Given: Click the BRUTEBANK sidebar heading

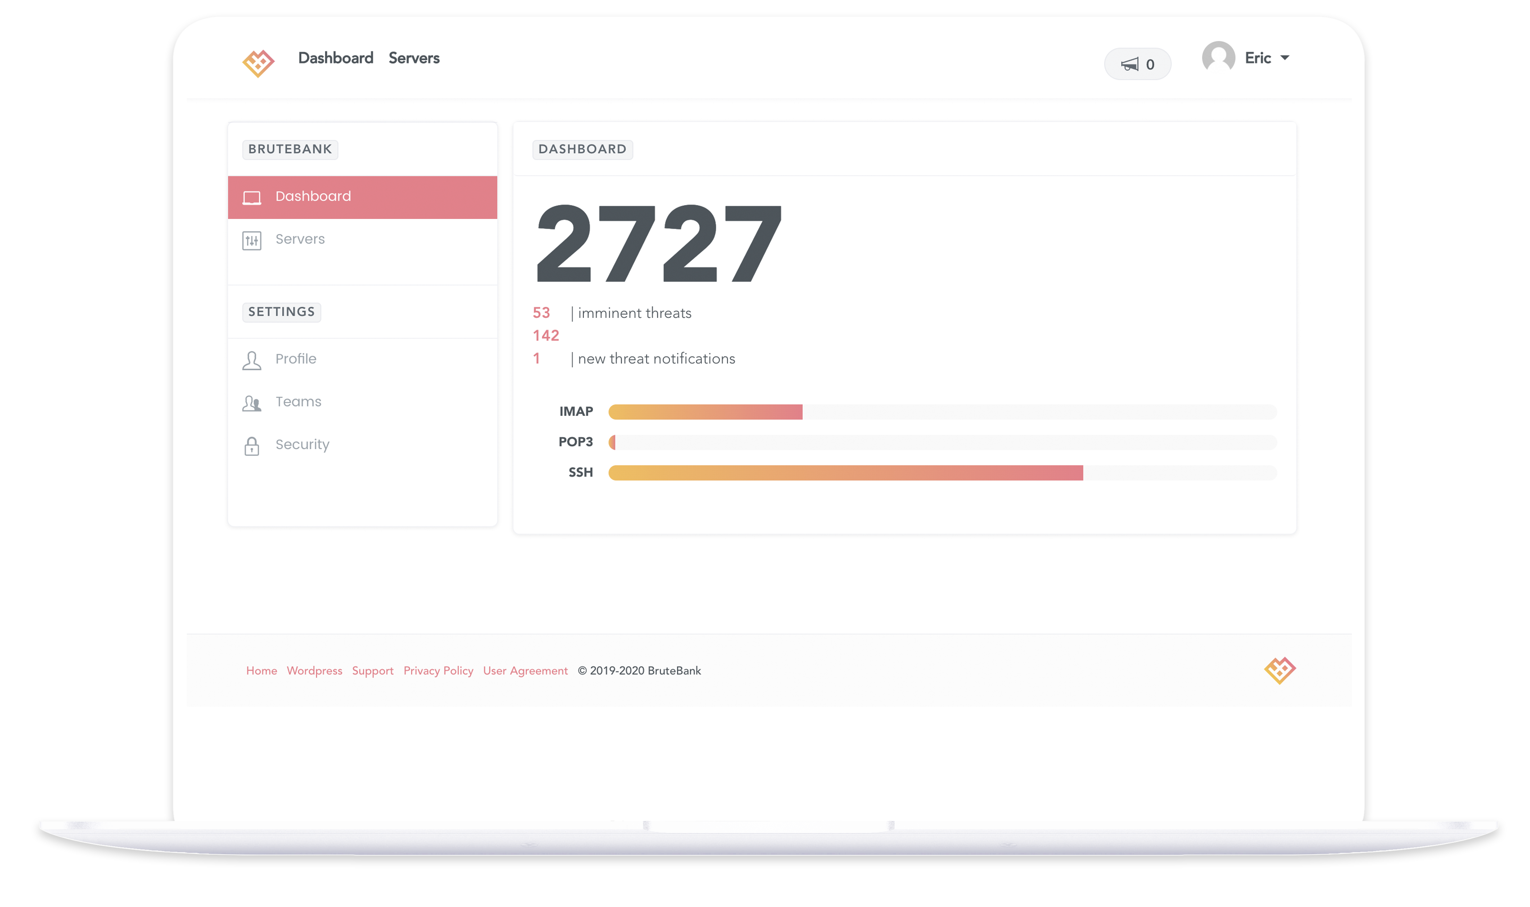Looking at the screenshot, I should tap(290, 149).
